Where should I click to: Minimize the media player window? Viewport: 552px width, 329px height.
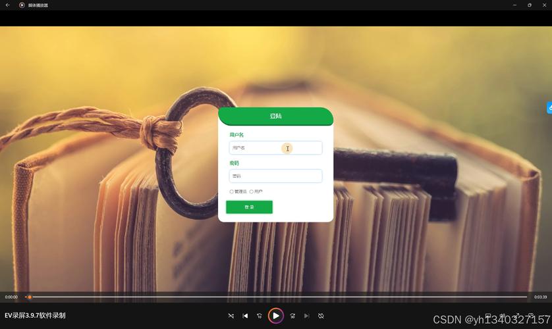(x=514, y=5)
